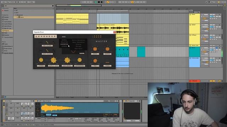227x127 pixels.
Task: Start playback with the transport Play button
Action: (96, 2)
